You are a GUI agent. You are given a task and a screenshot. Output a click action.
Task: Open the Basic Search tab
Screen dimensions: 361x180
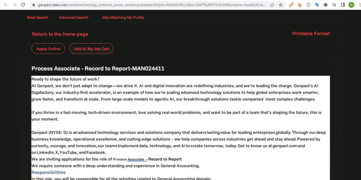pos(37,18)
